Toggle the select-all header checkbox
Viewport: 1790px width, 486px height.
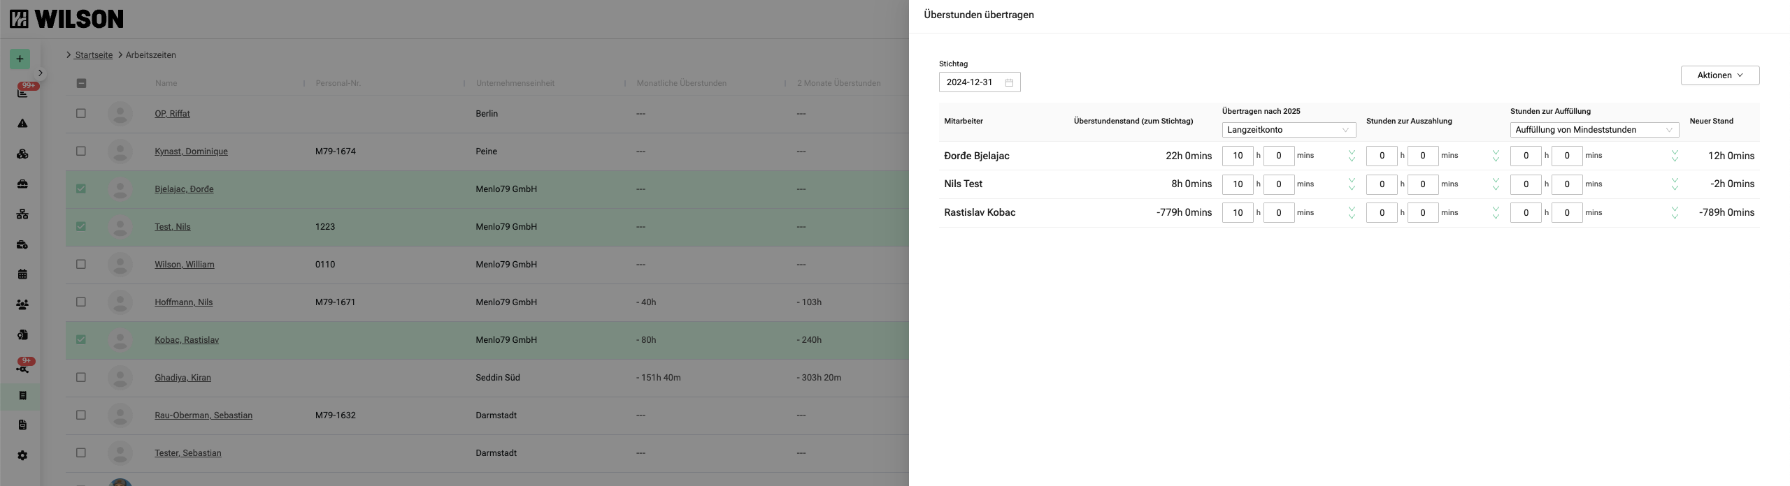pos(81,83)
